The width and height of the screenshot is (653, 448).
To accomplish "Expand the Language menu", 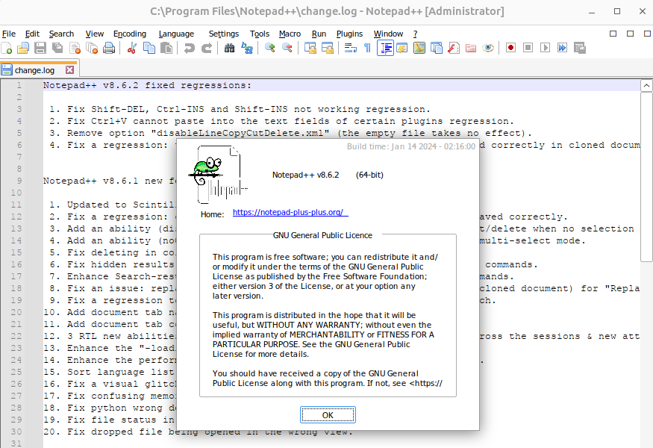I will (176, 34).
